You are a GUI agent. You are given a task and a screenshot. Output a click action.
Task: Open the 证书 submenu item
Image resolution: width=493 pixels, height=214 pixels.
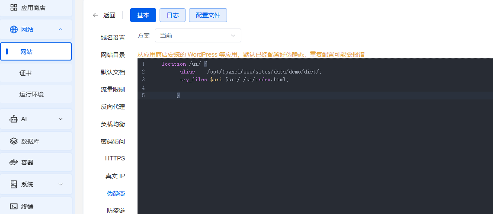36,73
